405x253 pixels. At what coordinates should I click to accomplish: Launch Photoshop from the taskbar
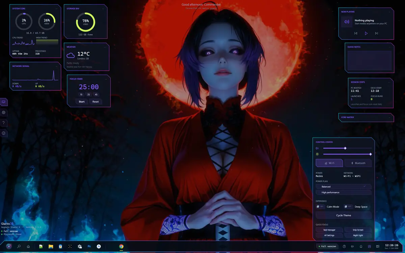[89, 246]
